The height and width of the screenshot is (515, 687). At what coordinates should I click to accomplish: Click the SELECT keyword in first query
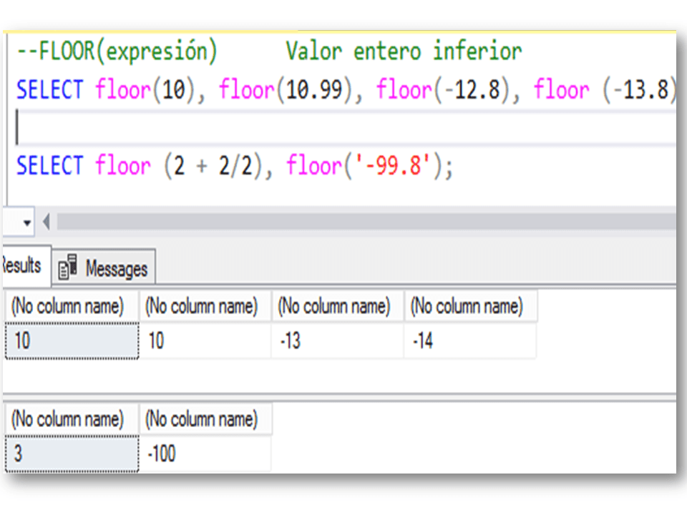pyautogui.click(x=49, y=89)
